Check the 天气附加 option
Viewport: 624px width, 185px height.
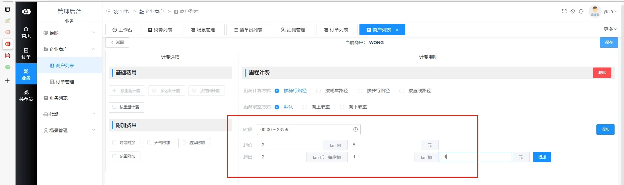click(149, 142)
